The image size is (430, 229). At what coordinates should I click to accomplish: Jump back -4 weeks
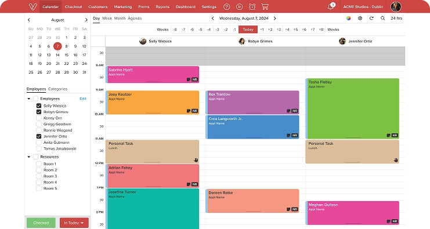(x=209, y=30)
